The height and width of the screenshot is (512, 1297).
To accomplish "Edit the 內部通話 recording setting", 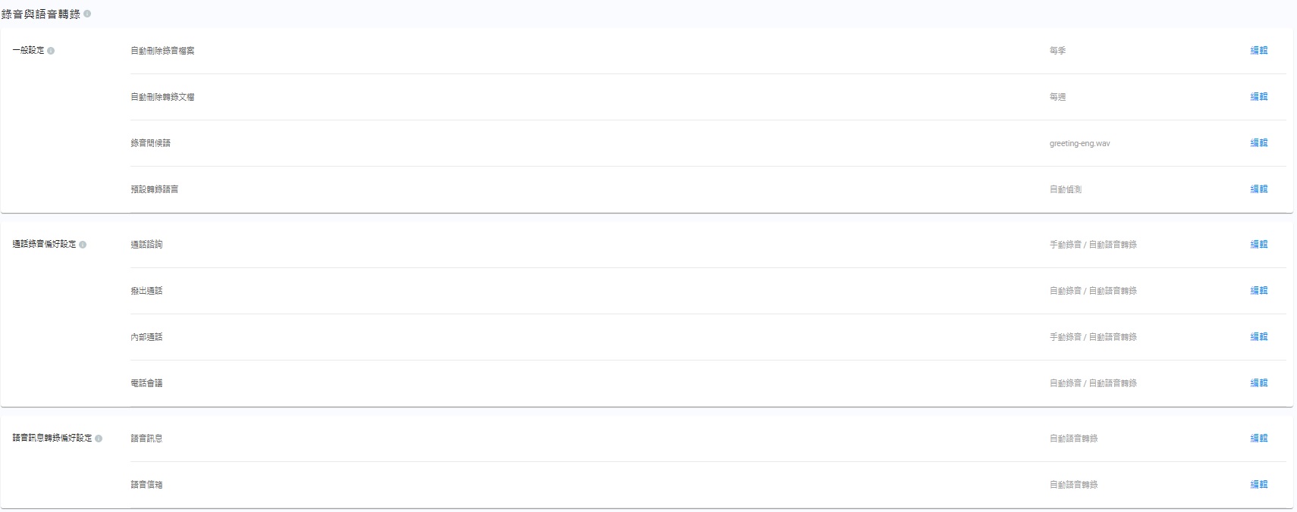I will [x=1258, y=337].
